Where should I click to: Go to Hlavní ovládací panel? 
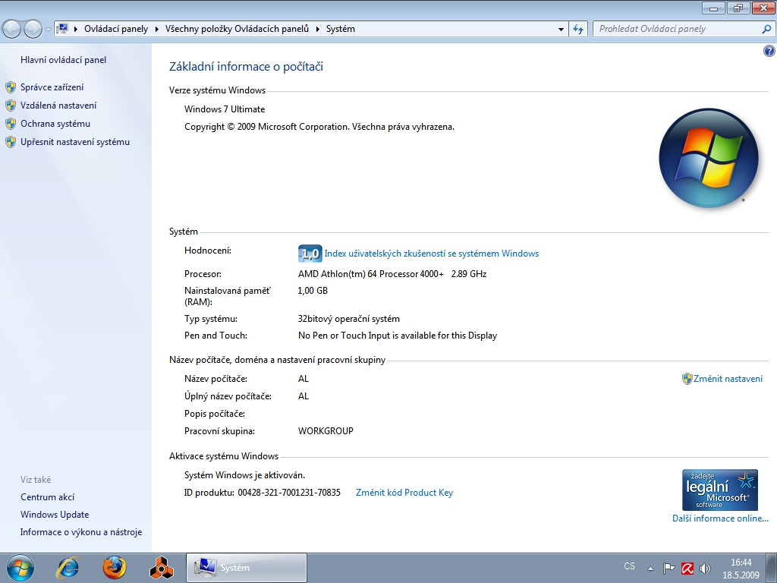64,60
